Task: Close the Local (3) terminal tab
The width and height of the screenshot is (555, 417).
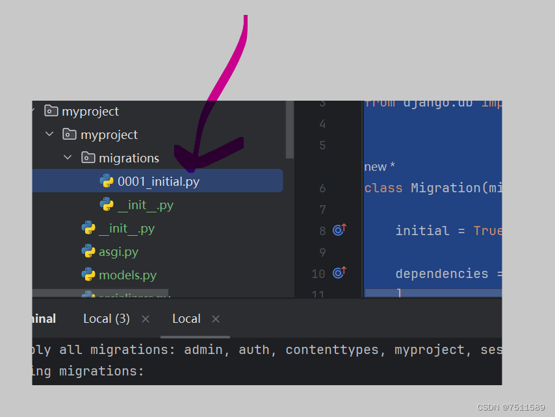Action: 145,319
